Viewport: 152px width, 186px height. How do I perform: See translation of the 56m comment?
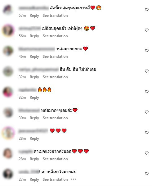click(55, 36)
